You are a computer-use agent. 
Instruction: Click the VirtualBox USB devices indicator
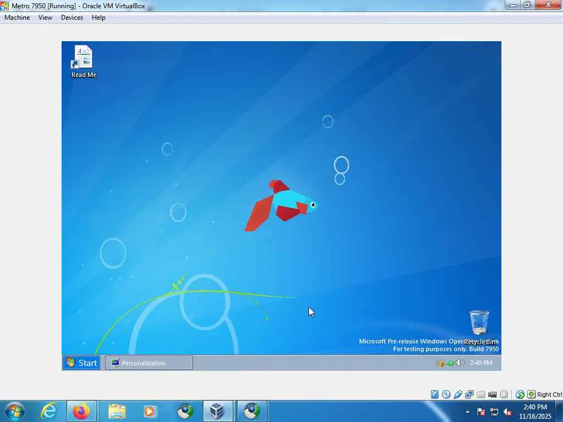click(x=458, y=395)
